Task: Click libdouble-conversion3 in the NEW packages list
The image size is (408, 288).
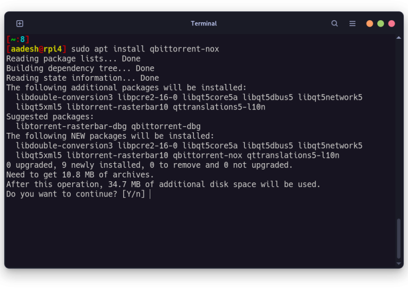Action: (x=64, y=146)
